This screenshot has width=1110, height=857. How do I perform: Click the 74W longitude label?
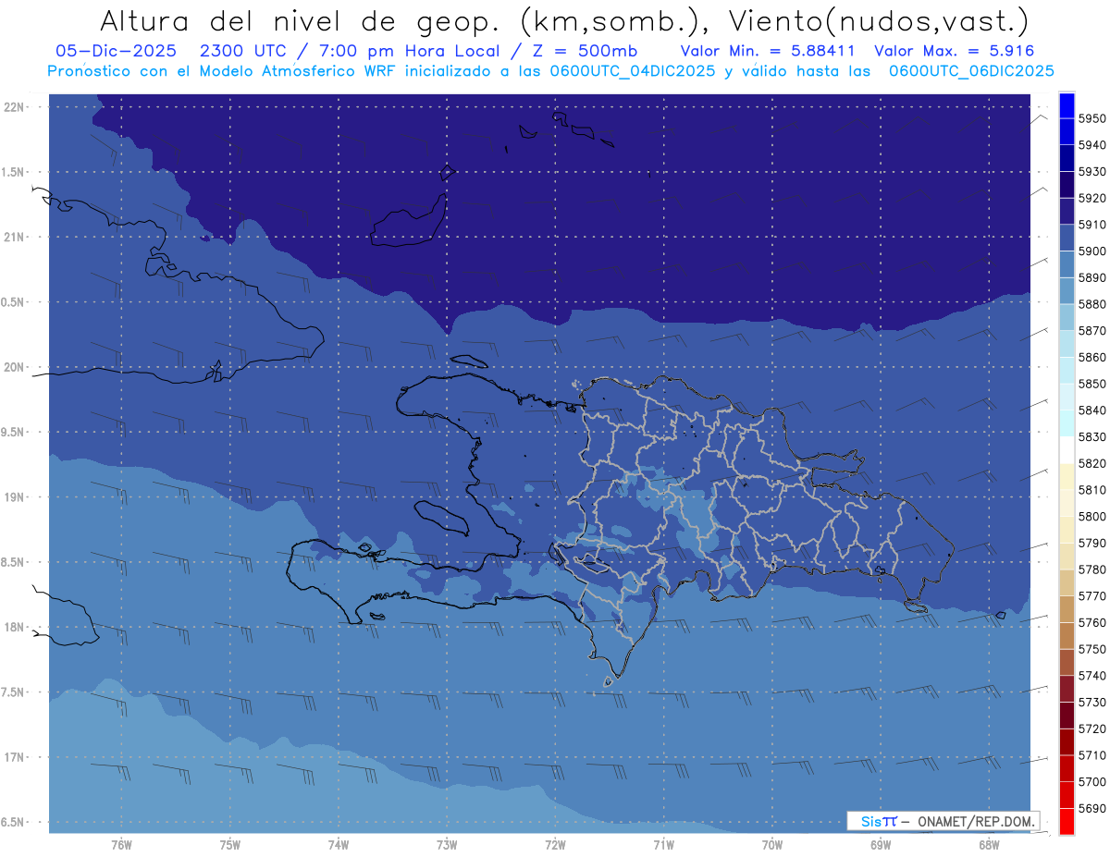(x=339, y=845)
